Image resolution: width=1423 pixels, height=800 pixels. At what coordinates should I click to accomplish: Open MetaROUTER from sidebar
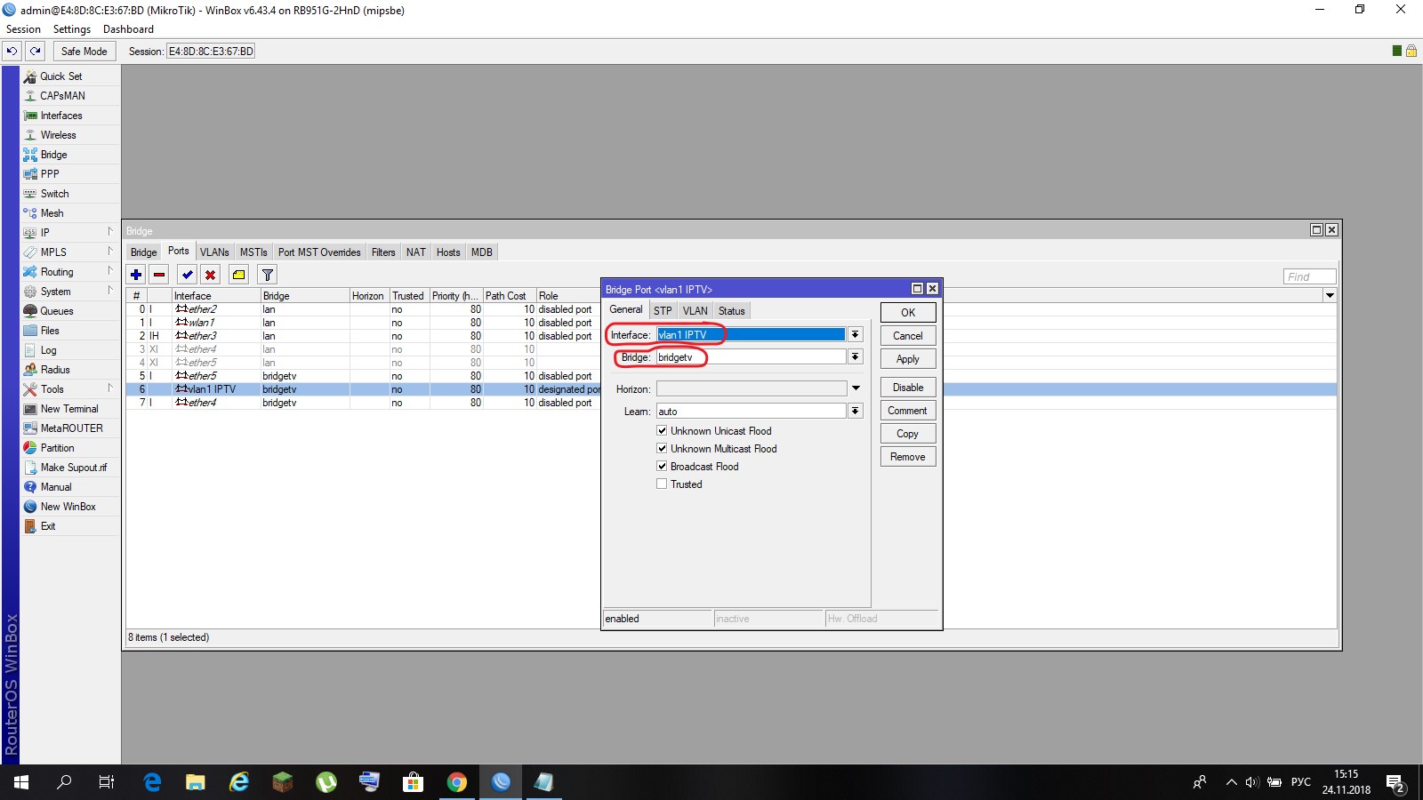pos(70,428)
